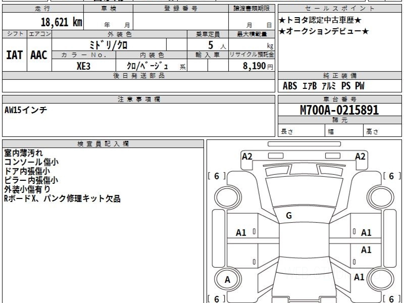Click the コンソール傷小 inspector note
The image size is (404, 303).
31,162
